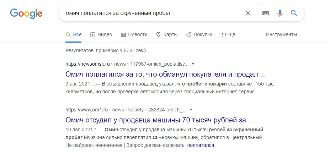Screen dimensions: 330x154
Task: Start voice search with microphone icon
Action: point(280,13)
